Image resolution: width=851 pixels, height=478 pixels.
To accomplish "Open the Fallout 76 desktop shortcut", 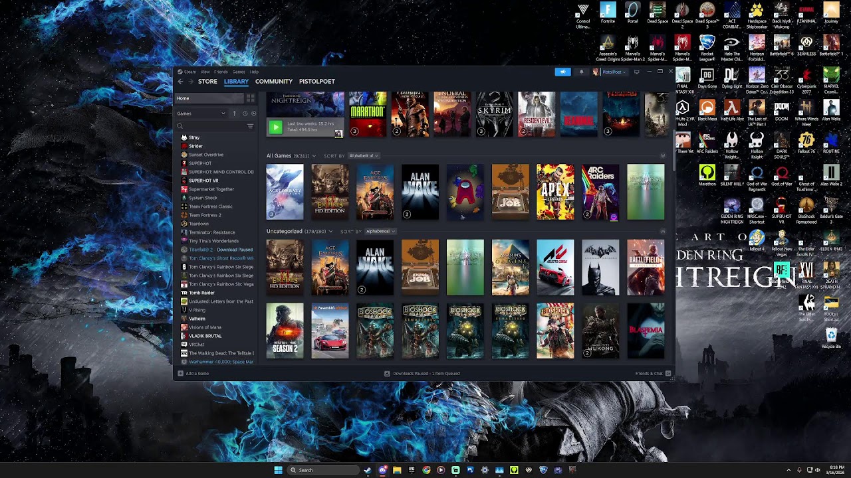I will click(x=806, y=143).
